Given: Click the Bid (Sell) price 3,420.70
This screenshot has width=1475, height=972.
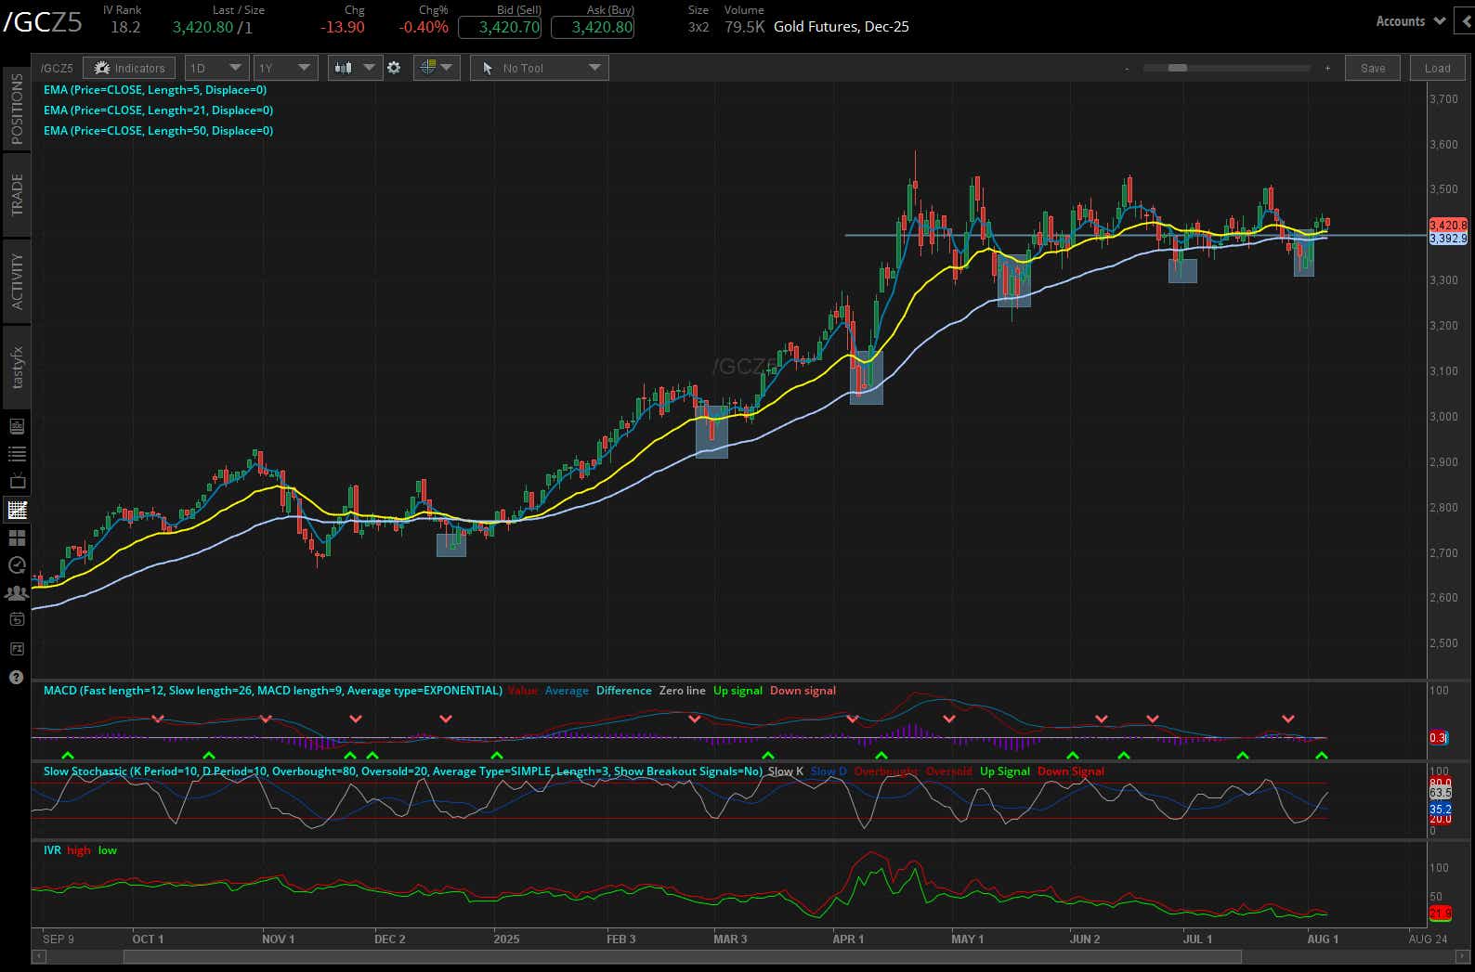Looking at the screenshot, I should tap(500, 27).
